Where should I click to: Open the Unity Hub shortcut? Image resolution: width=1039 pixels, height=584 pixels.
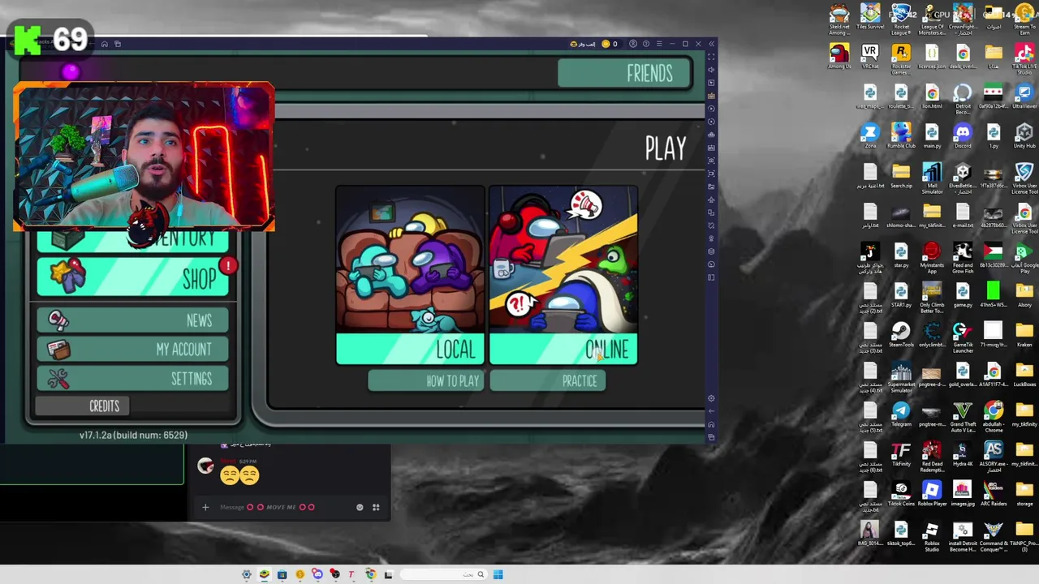(1024, 137)
